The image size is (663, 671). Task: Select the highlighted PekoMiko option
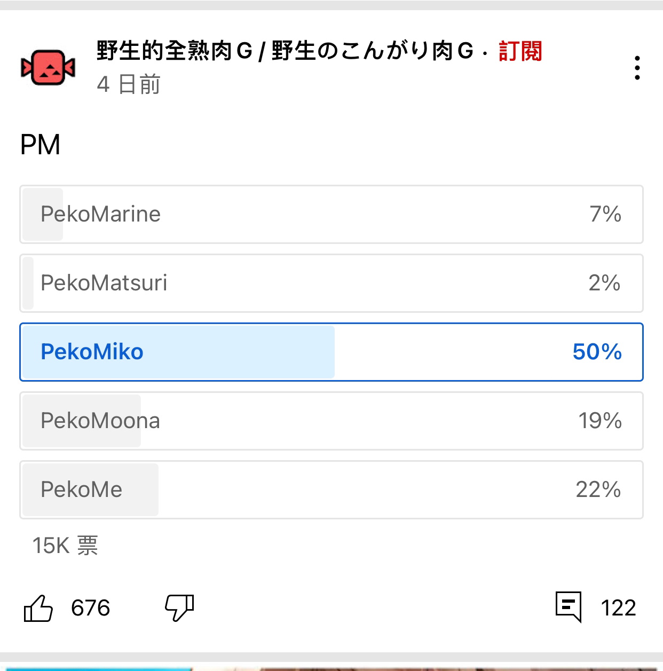(x=331, y=352)
